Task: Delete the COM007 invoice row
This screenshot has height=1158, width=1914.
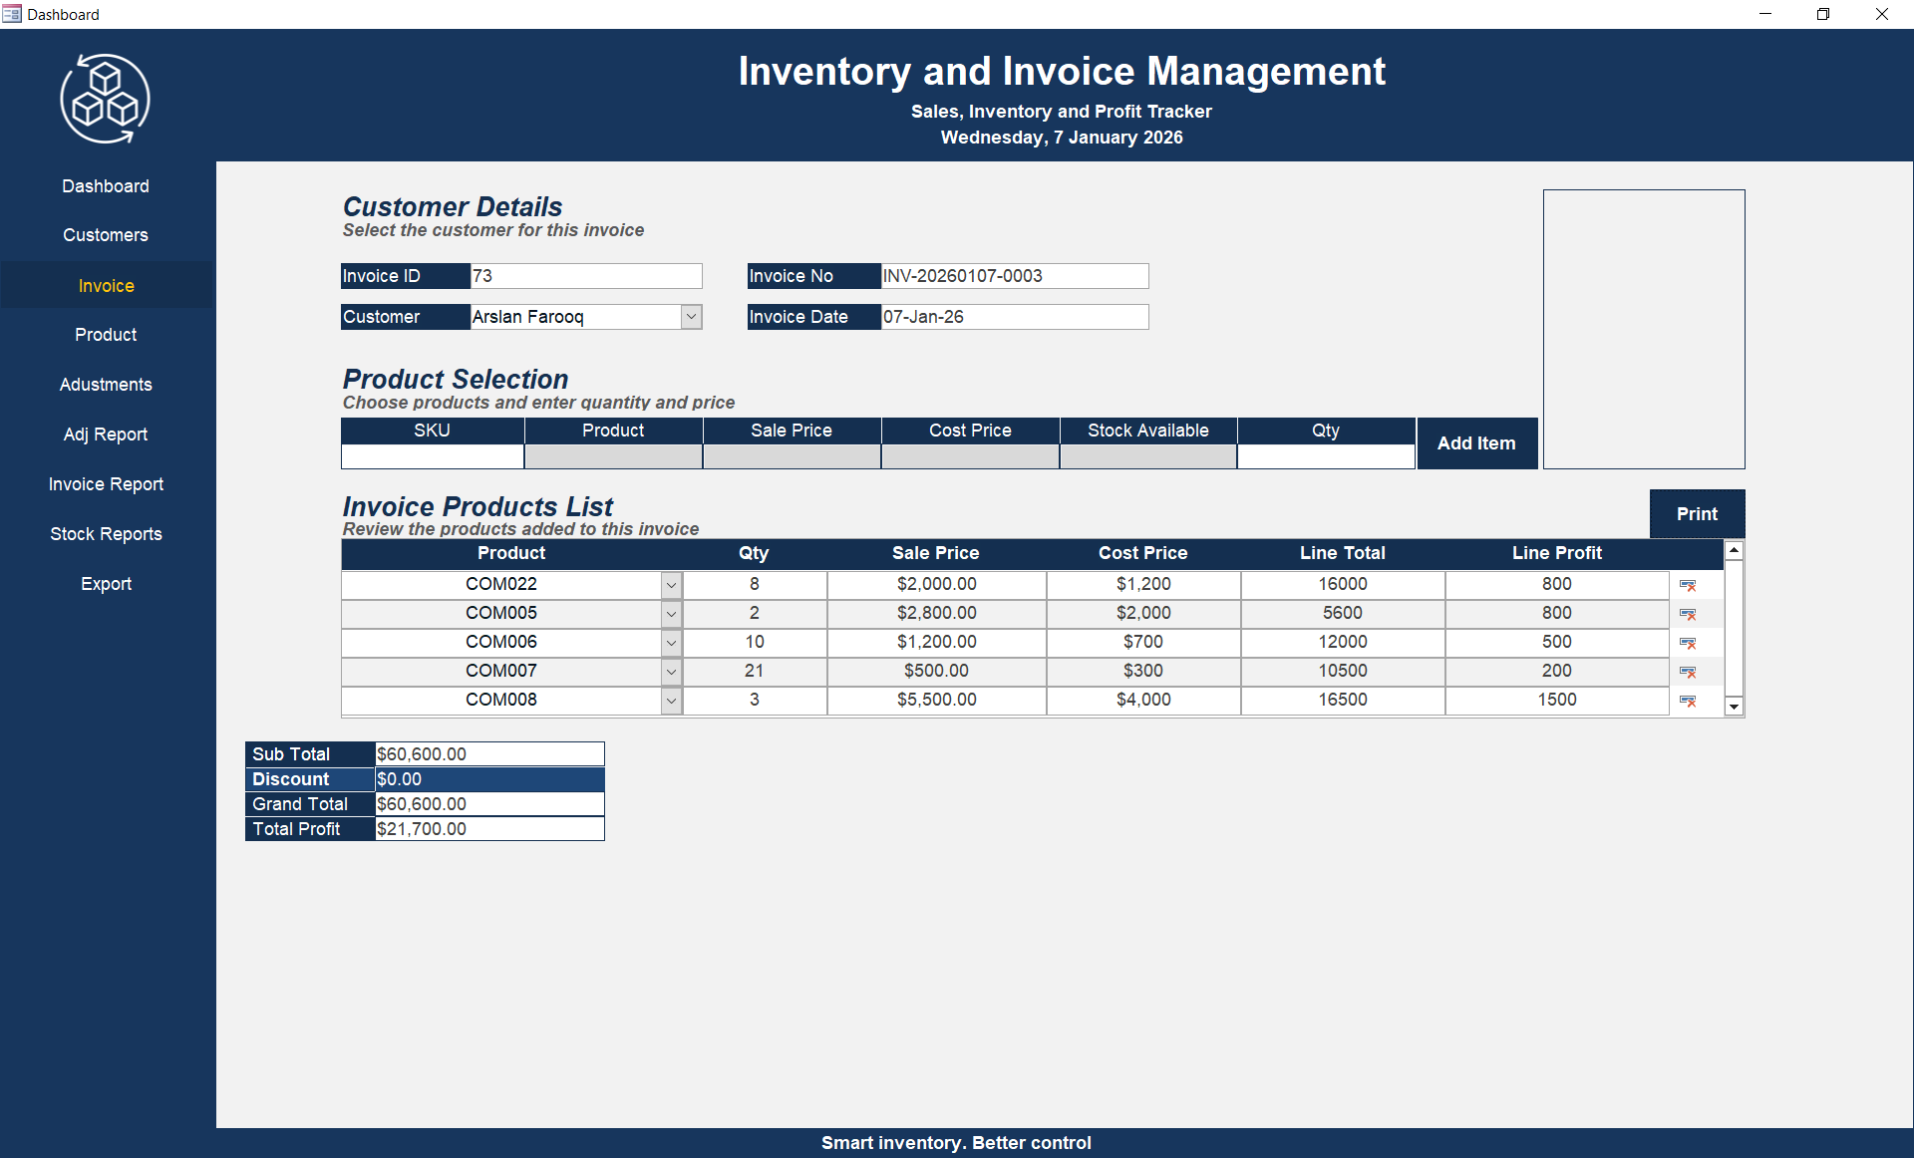Action: tap(1688, 672)
